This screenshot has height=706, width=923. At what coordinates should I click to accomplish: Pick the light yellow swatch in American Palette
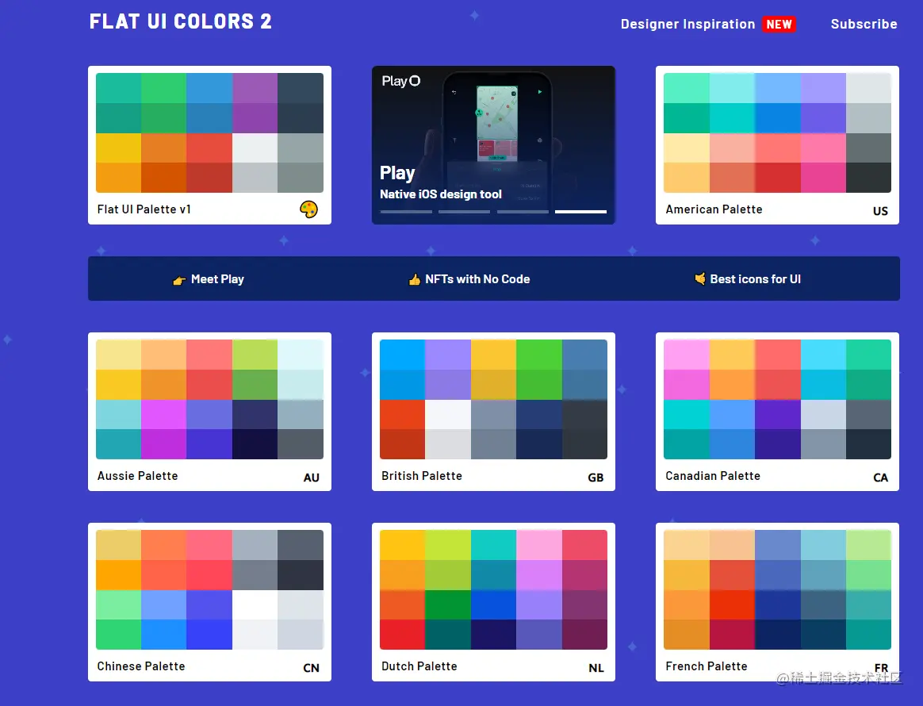click(687, 148)
